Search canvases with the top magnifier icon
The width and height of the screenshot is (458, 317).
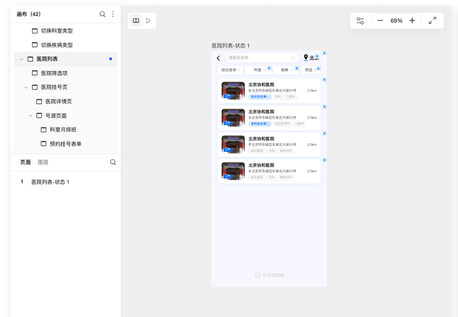(102, 14)
